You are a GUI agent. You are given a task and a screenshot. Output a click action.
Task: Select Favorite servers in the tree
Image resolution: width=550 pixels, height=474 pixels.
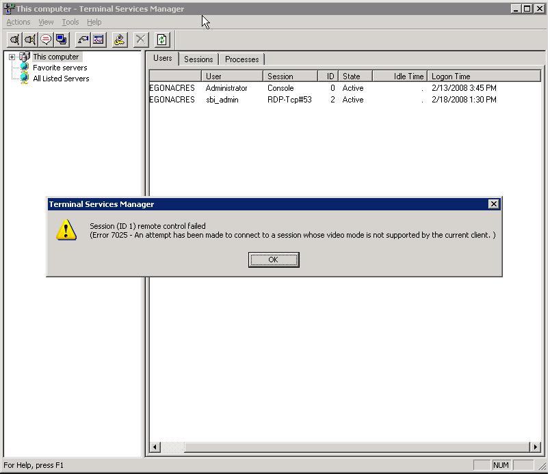(60, 68)
